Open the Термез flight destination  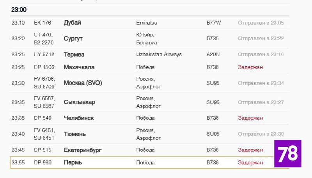pos(74,55)
